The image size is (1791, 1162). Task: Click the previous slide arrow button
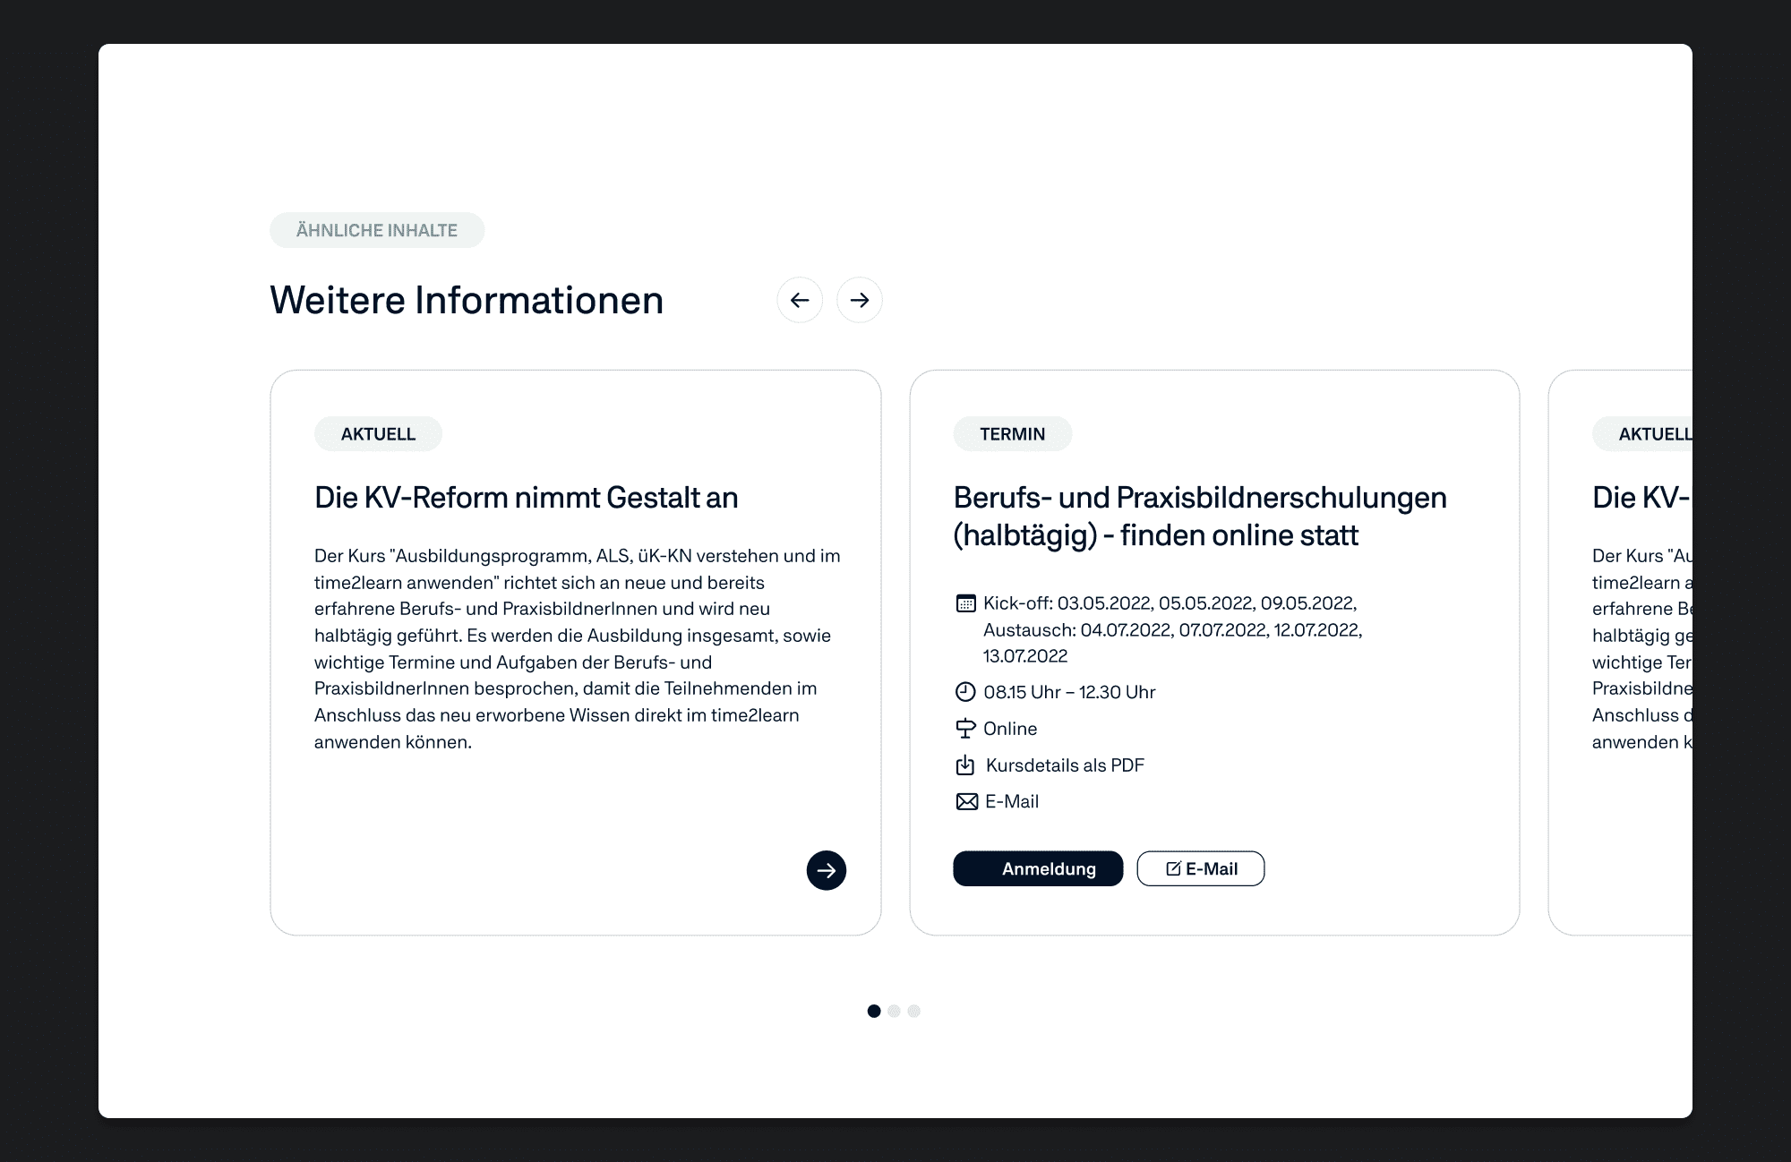click(800, 300)
